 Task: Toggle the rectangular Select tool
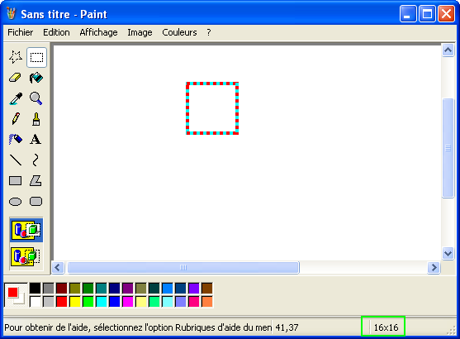click(36, 57)
